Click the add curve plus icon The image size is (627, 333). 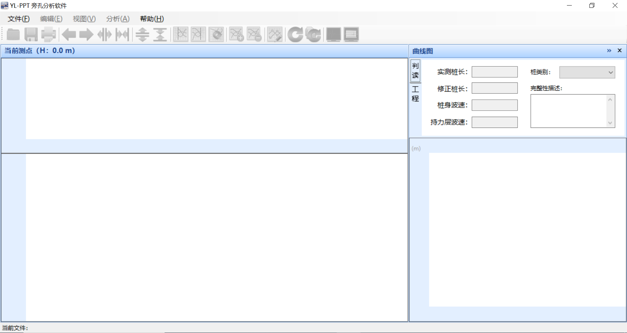point(236,35)
